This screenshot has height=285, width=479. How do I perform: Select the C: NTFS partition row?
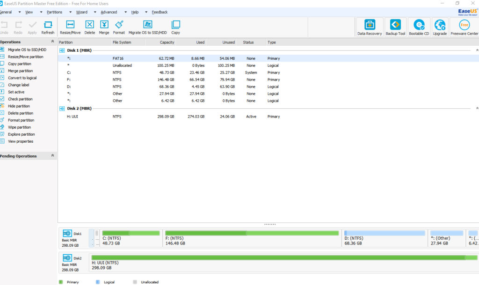coord(268,72)
